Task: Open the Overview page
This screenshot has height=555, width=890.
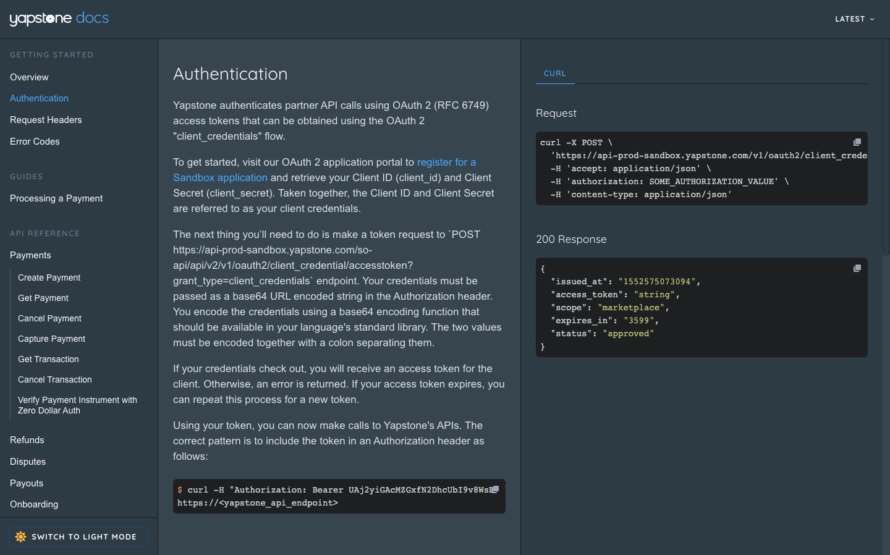Action: pyautogui.click(x=29, y=77)
